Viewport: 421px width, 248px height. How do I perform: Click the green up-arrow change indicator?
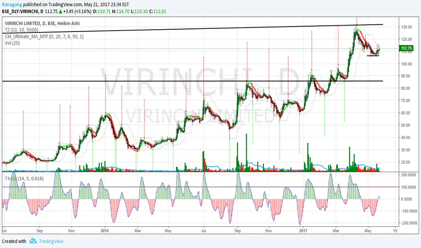pyautogui.click(x=61, y=12)
